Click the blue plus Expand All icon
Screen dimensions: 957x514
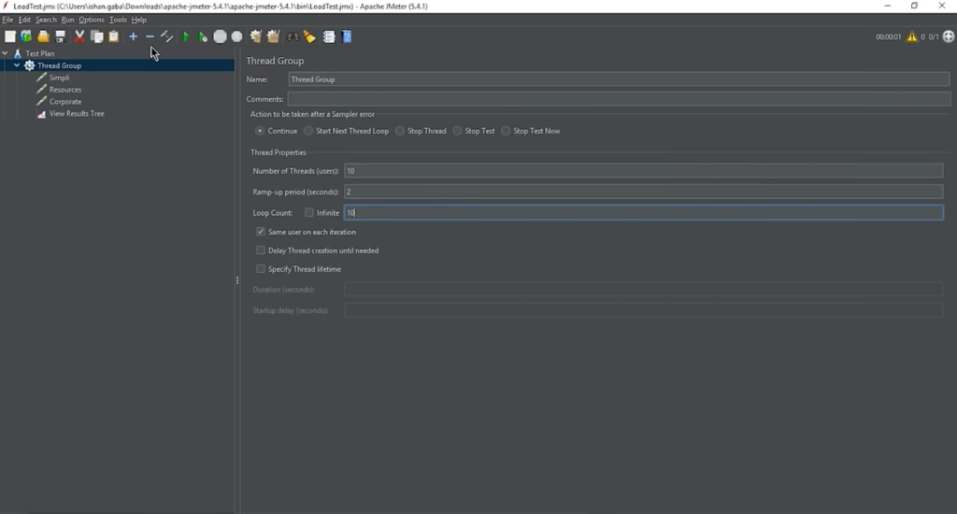(x=133, y=36)
